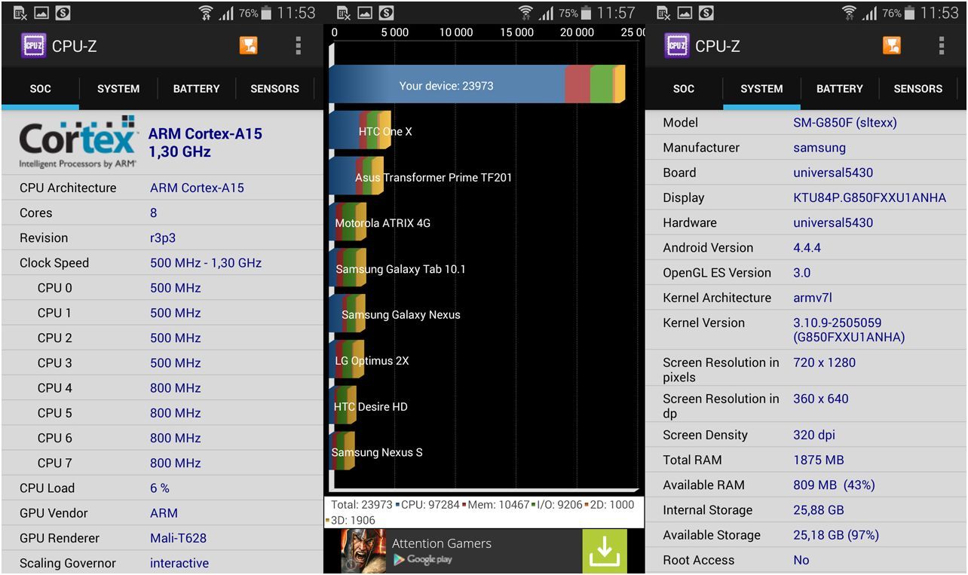Tap the orange trophy icon on the SYSTEM screen
Image resolution: width=968 pixels, height=575 pixels.
point(891,46)
